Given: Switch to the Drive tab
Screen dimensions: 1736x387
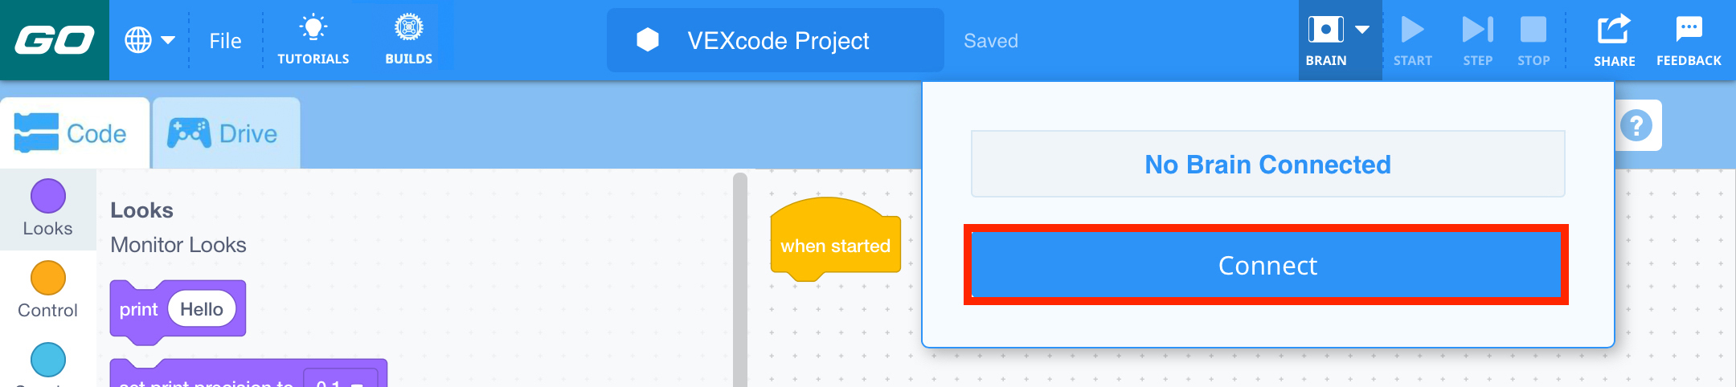Looking at the screenshot, I should (x=225, y=133).
